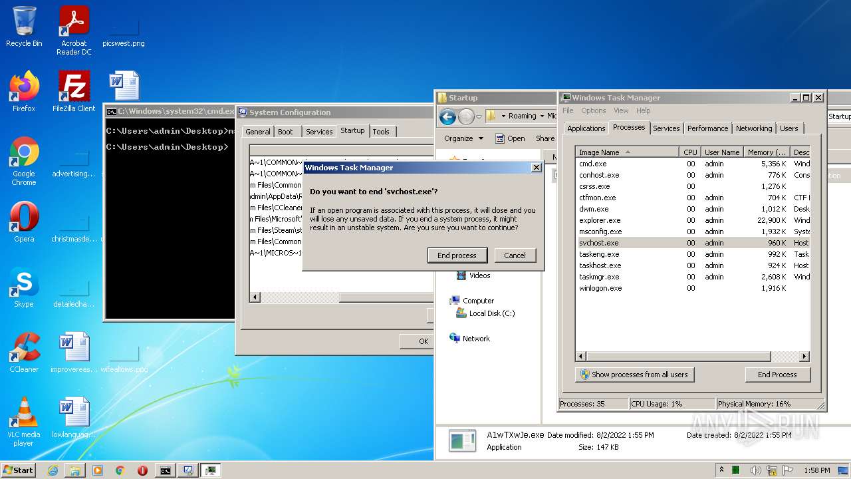Open Boot tab in System Configuration
This screenshot has height=479, width=851.
tap(285, 132)
